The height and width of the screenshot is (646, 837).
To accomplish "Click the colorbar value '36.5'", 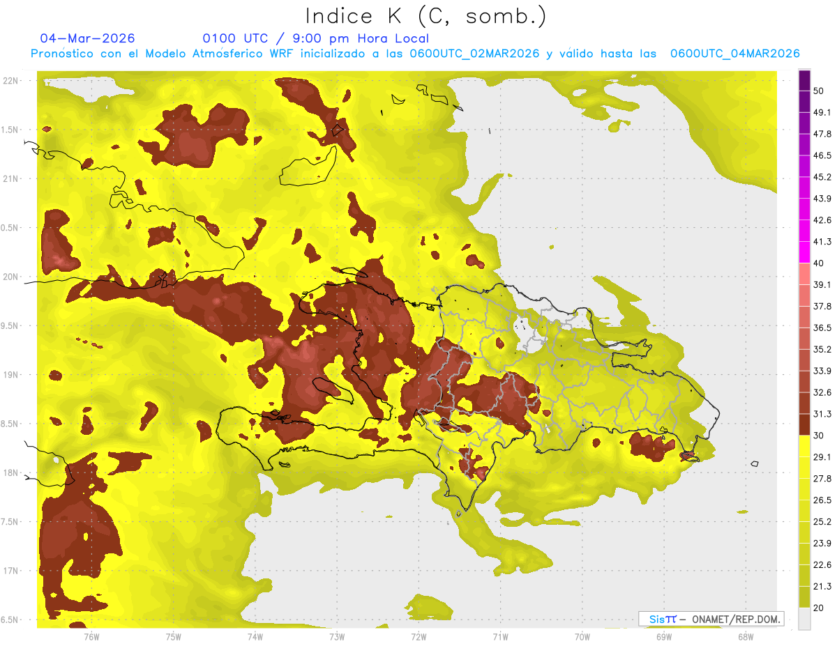I will pos(822,328).
